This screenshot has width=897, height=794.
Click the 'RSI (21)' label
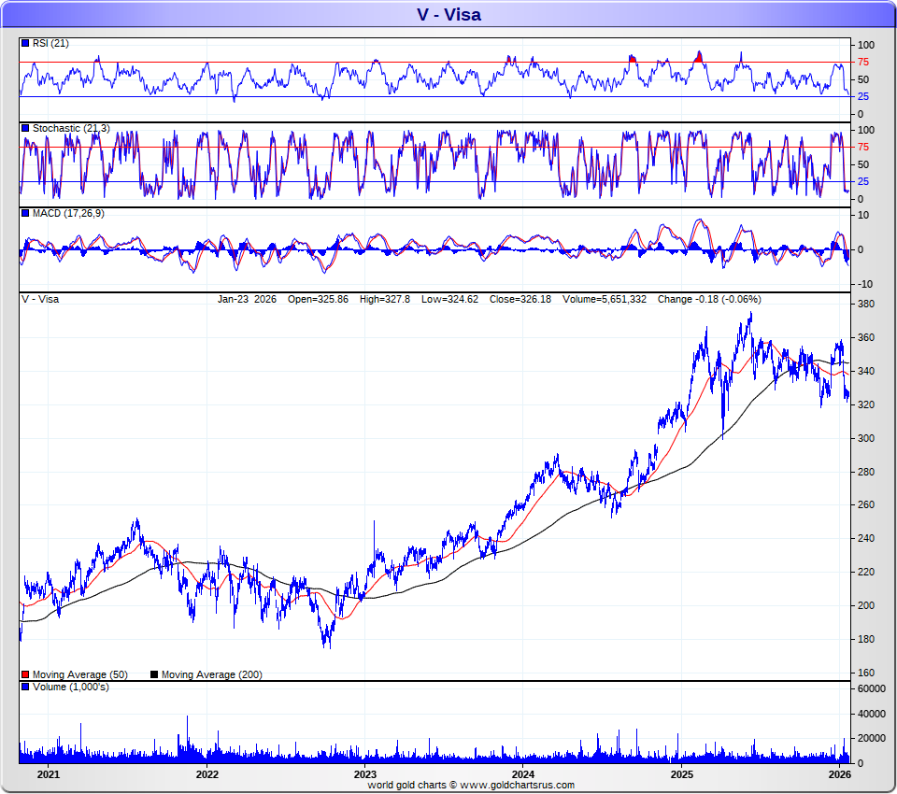point(50,44)
